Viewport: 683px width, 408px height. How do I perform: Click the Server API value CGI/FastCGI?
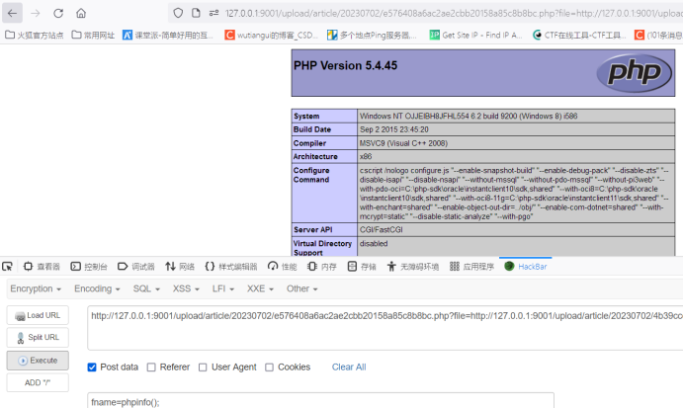coord(382,229)
